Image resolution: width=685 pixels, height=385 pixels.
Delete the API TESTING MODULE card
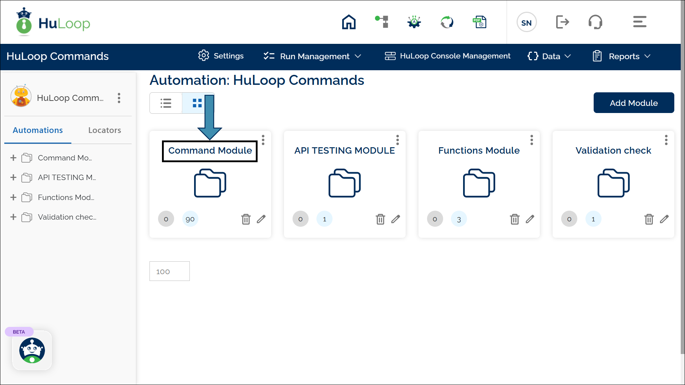[380, 219]
